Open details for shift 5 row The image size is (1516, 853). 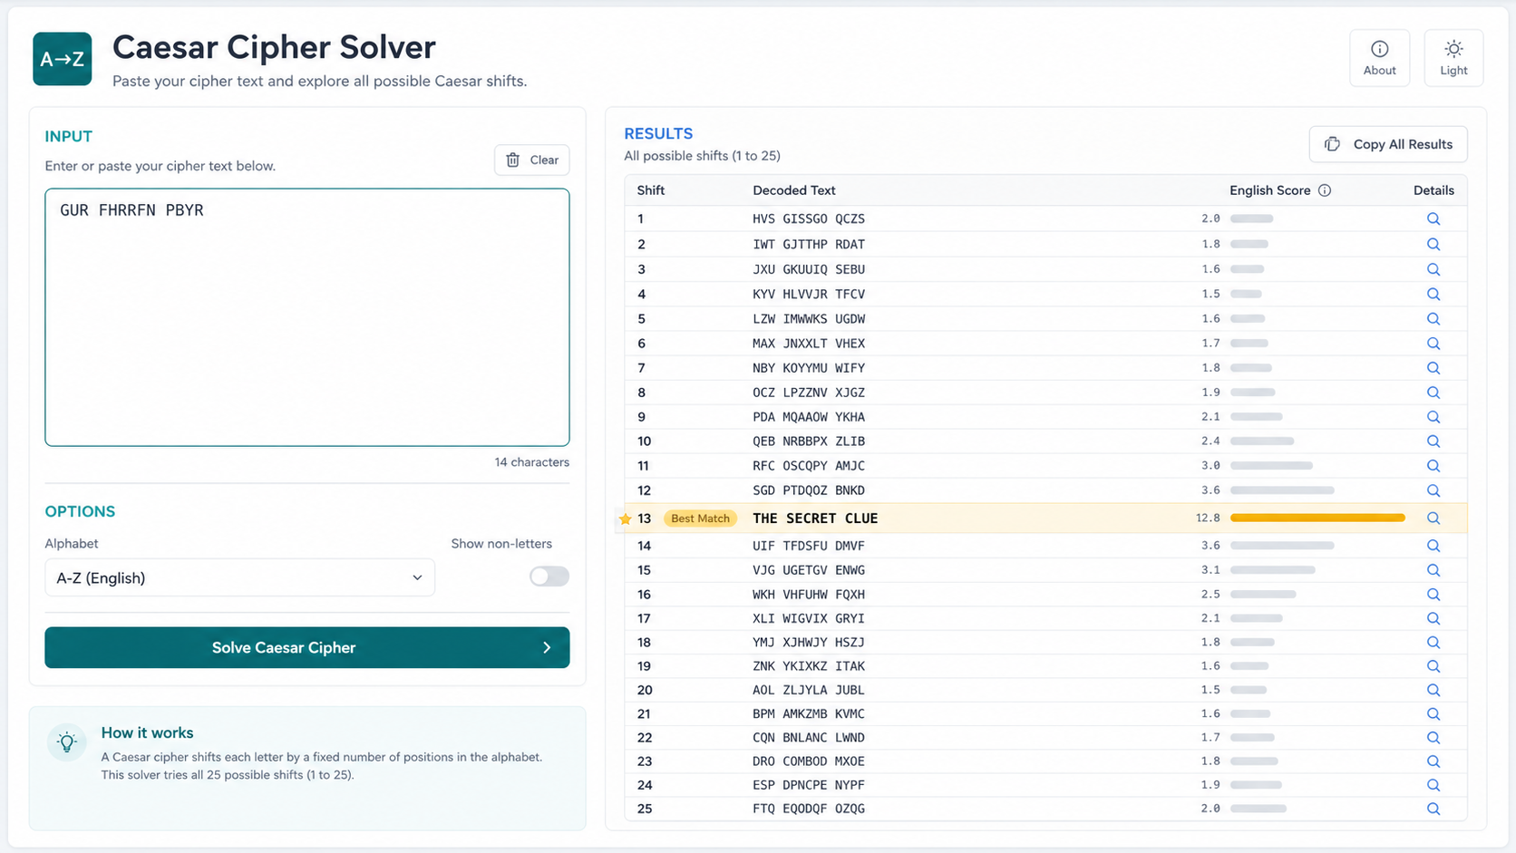(x=1433, y=318)
